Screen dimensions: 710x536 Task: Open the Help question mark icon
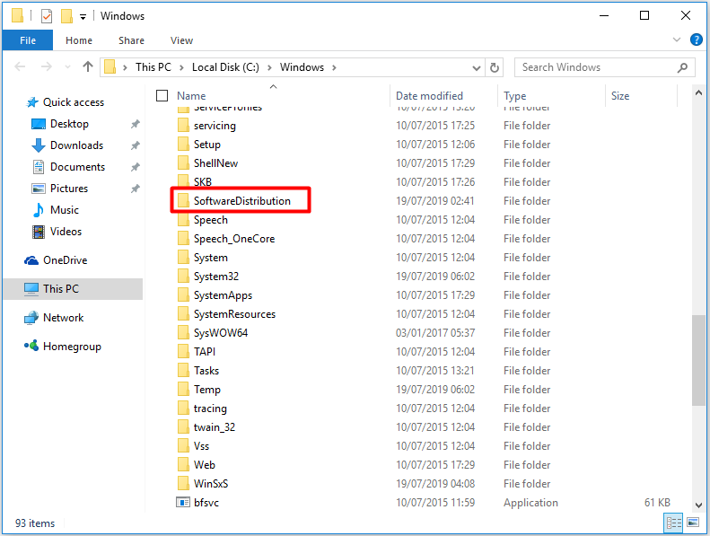pos(696,40)
